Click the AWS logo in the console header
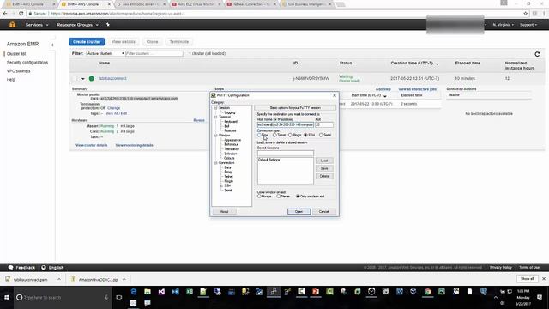This screenshot has height=309, width=549. pos(12,25)
